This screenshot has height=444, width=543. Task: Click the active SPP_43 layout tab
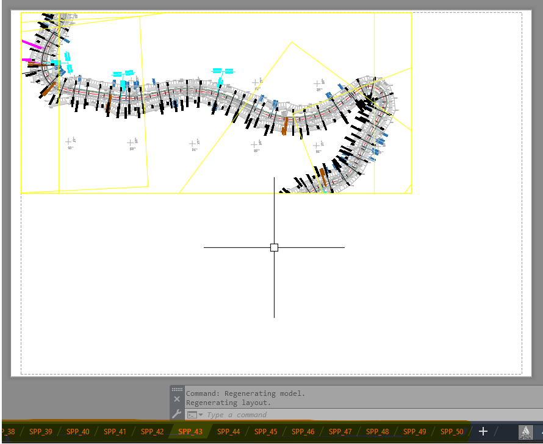point(190,432)
